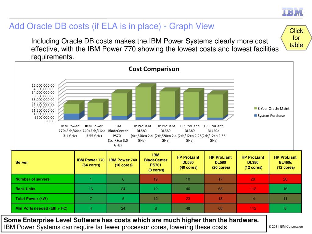Click the "HP ProLiant DL580 (20 cores)" column header

point(221,162)
